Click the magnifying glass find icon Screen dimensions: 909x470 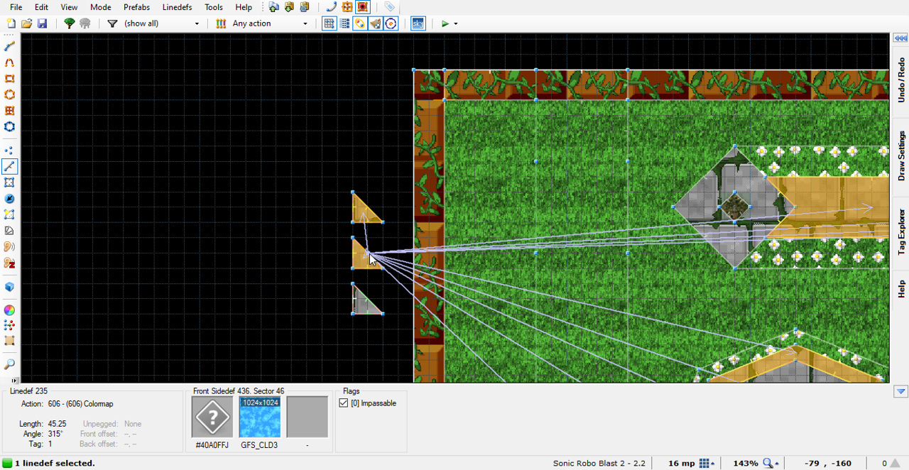(x=10, y=364)
